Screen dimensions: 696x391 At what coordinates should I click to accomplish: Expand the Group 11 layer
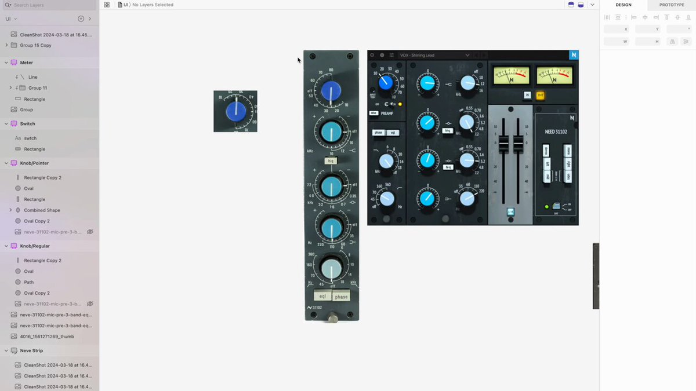pyautogui.click(x=10, y=88)
